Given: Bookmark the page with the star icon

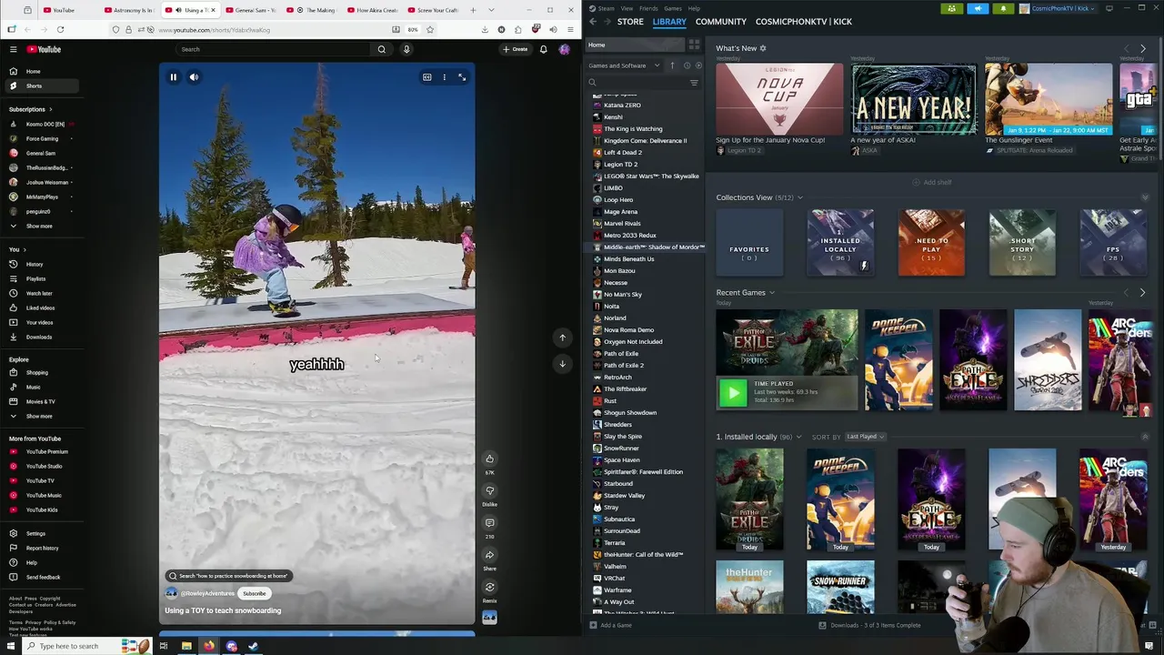Looking at the screenshot, I should (430, 29).
